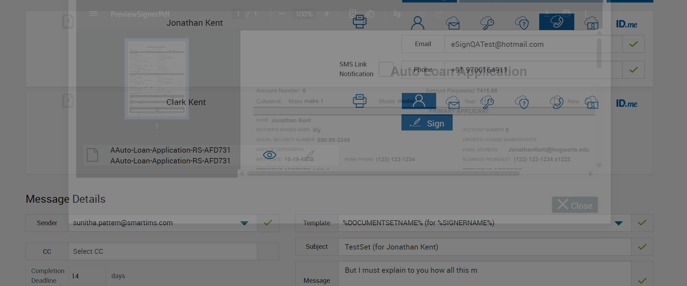Select the person icon for Clark Kent
Screen dimensions: 687x286
[x=419, y=101]
